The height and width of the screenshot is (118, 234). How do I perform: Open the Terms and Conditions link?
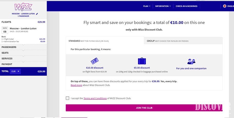coord(95,98)
